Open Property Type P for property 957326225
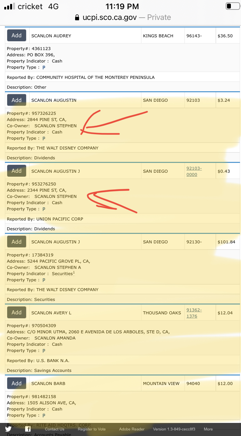Viewport: 241px width, 436px height. click(44, 138)
